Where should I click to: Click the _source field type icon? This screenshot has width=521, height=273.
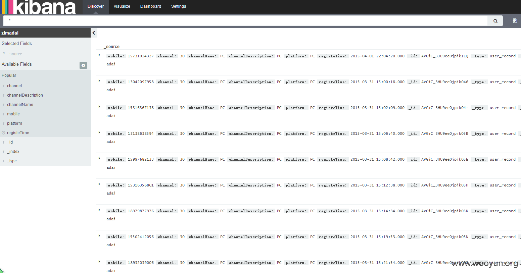click(4, 54)
